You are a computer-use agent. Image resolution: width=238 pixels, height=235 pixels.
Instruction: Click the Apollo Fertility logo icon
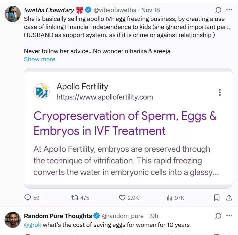[42, 91]
